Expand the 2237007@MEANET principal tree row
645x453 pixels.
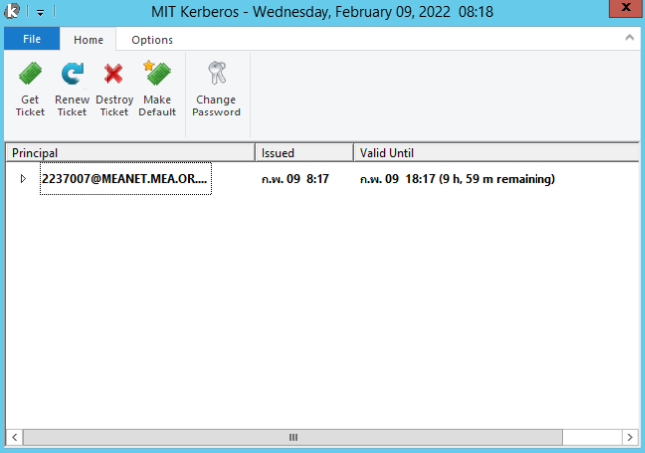click(23, 179)
